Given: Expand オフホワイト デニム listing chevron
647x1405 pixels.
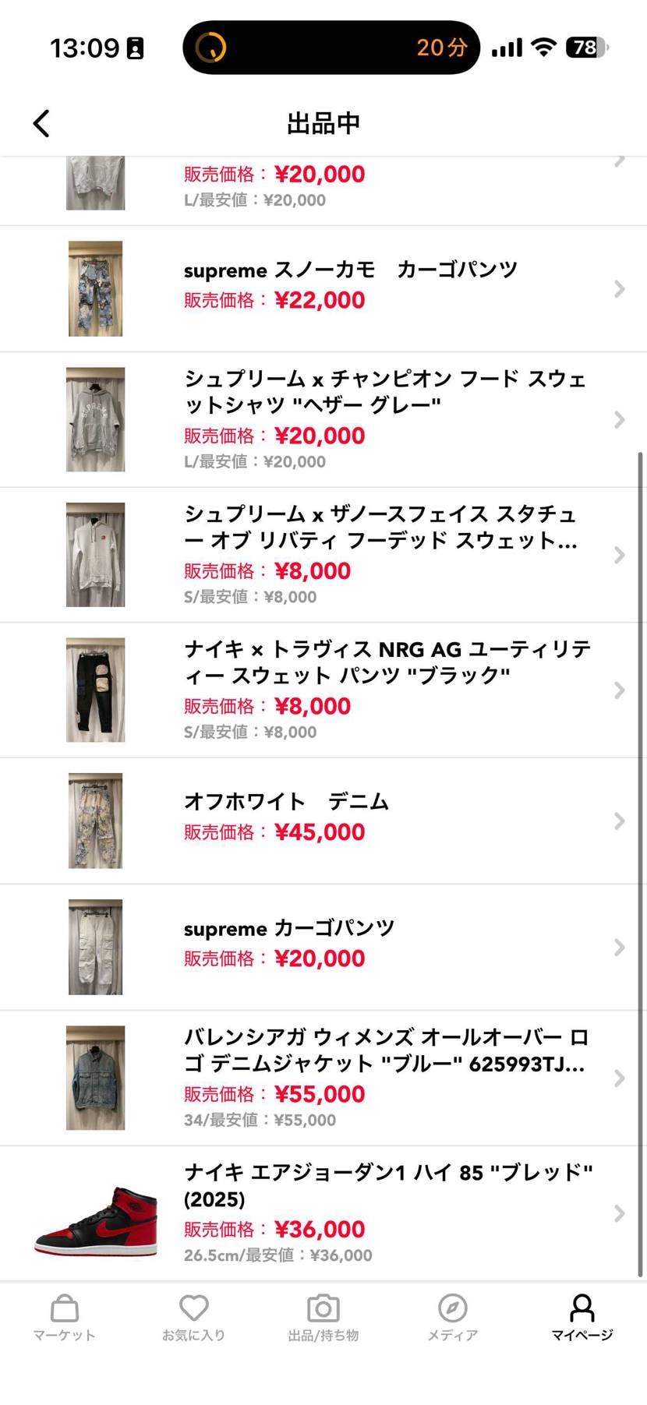Looking at the screenshot, I should click(x=620, y=821).
